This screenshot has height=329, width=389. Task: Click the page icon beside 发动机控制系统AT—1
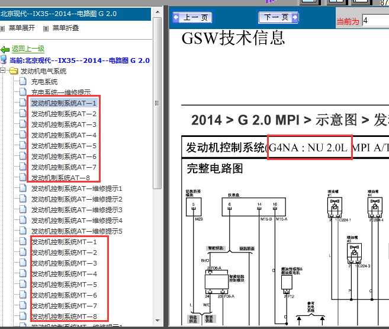pos(23,103)
